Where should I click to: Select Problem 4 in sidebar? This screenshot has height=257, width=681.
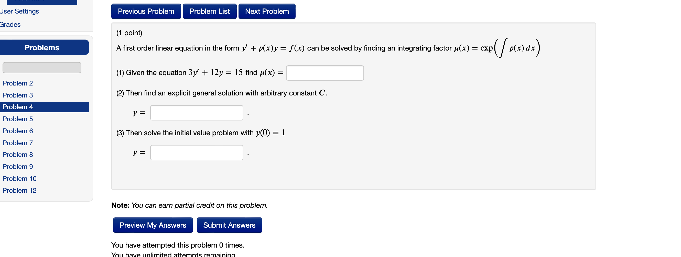coord(18,107)
